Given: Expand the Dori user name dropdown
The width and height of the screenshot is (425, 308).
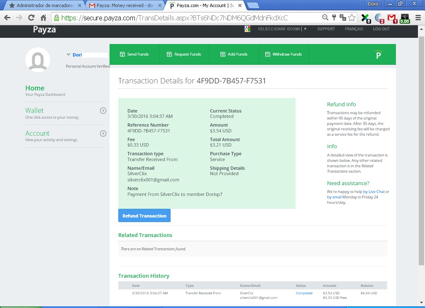Looking at the screenshot, I should coord(68,54).
